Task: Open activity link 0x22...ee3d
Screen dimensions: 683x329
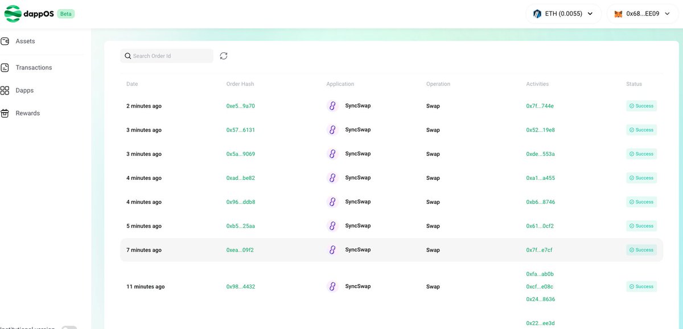Action: pyautogui.click(x=541, y=323)
